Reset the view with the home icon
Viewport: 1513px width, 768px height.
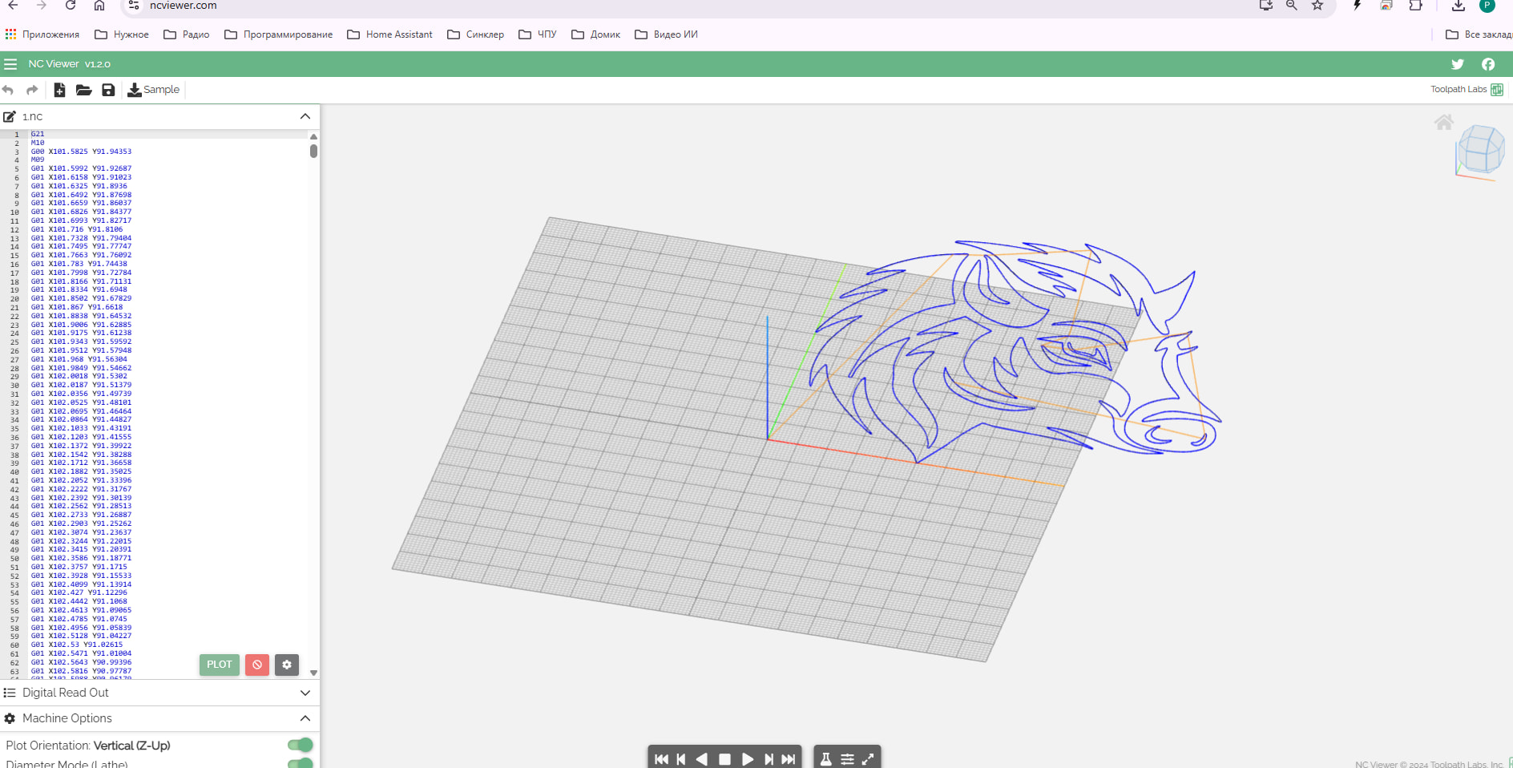(x=1443, y=122)
